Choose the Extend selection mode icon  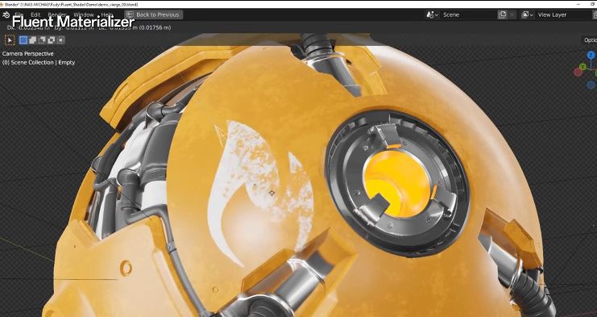click(33, 40)
